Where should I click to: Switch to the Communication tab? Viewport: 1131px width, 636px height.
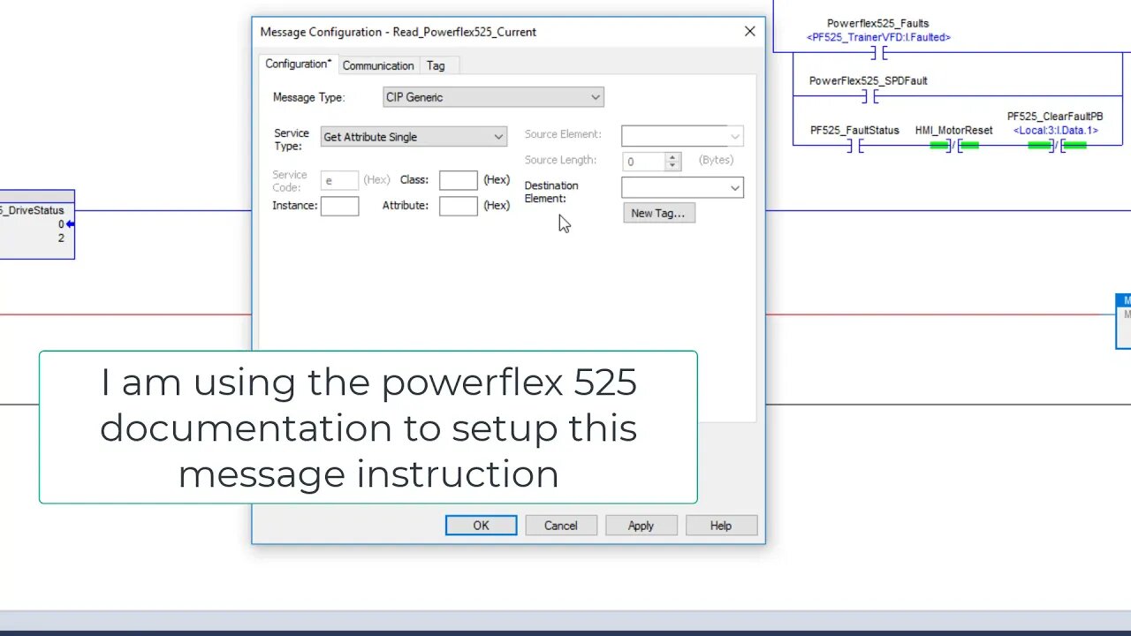(x=378, y=65)
